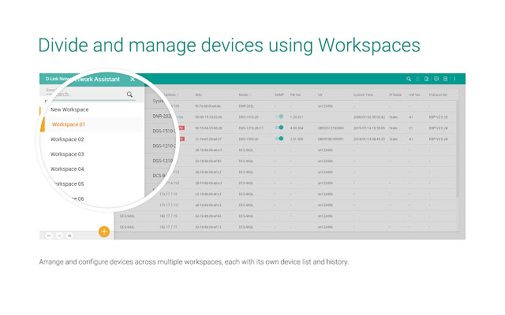
Task: Click the first small icon in bottom-left bar
Action: pos(48,235)
